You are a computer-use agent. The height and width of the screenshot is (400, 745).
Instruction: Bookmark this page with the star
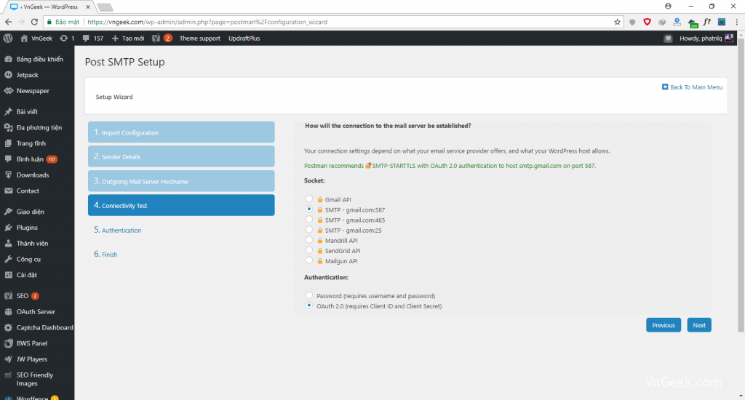[617, 22]
